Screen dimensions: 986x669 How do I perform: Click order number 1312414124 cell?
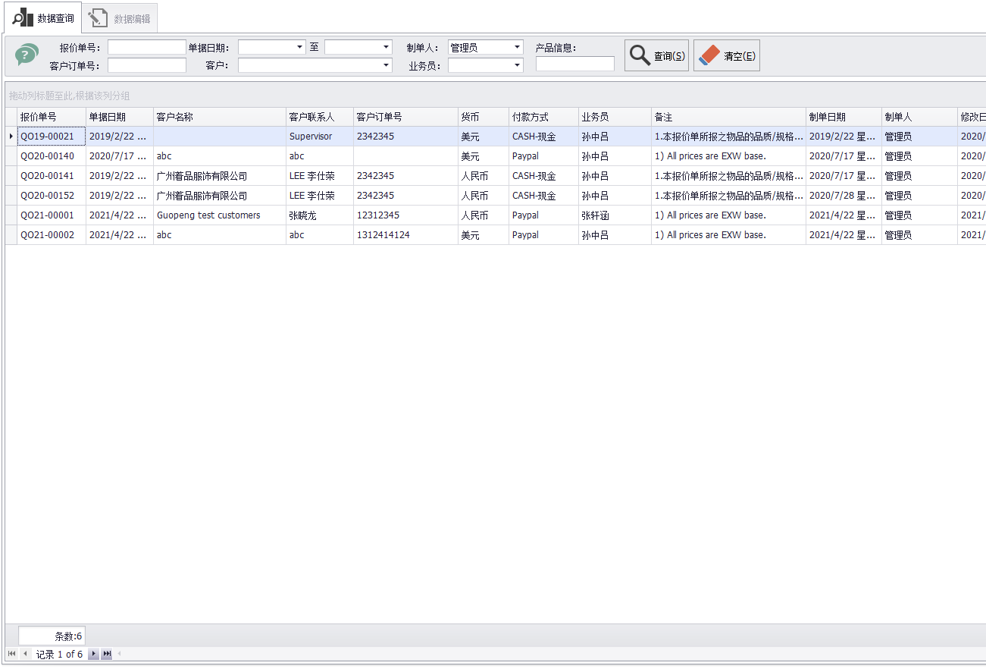tap(406, 235)
